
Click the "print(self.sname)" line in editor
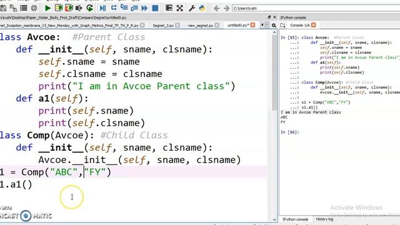(x=86, y=111)
